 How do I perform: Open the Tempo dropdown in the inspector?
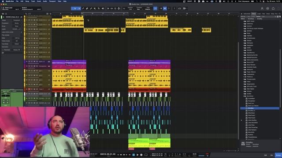pos(17,20)
